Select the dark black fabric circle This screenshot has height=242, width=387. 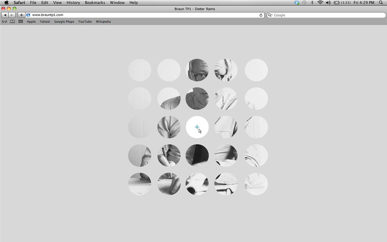[x=197, y=156]
